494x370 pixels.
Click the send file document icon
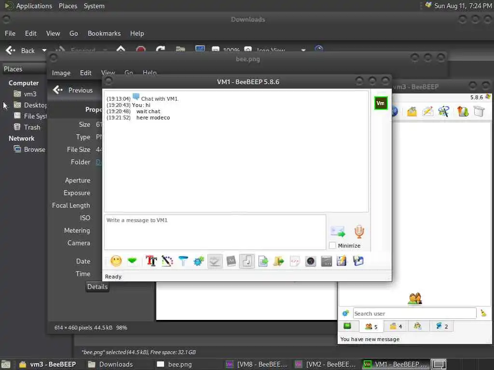(263, 261)
